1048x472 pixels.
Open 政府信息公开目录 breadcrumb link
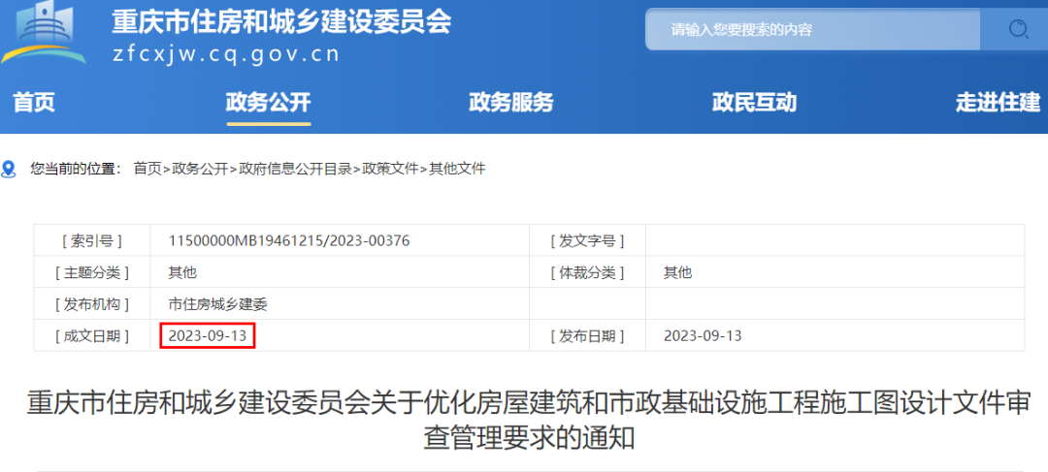coord(295,169)
